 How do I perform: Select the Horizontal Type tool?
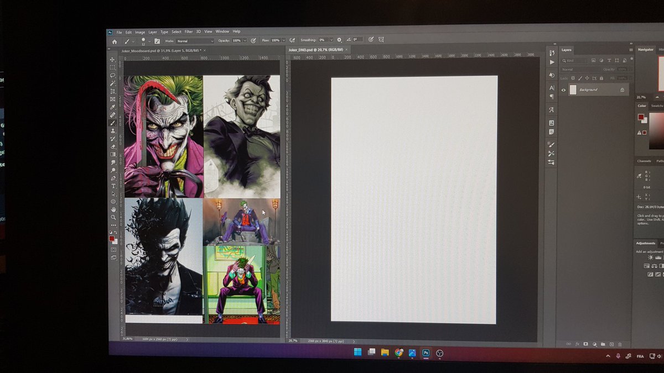113,186
